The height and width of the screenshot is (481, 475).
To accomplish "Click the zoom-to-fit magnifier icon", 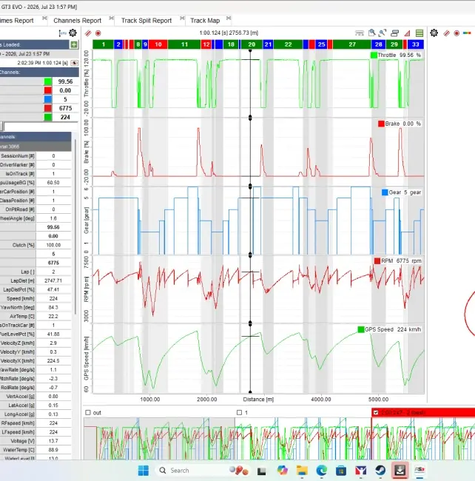I will point(383,33).
